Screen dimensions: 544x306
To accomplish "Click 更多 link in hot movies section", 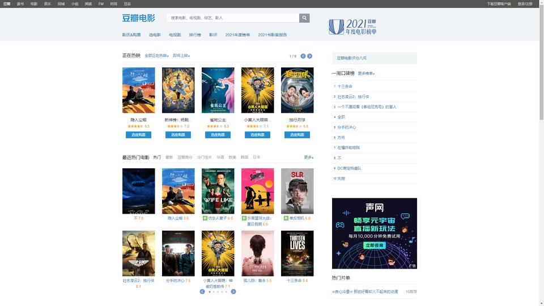I will pyautogui.click(x=308, y=158).
